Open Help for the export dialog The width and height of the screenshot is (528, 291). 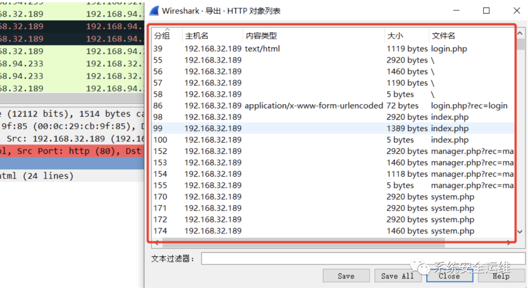click(x=501, y=276)
